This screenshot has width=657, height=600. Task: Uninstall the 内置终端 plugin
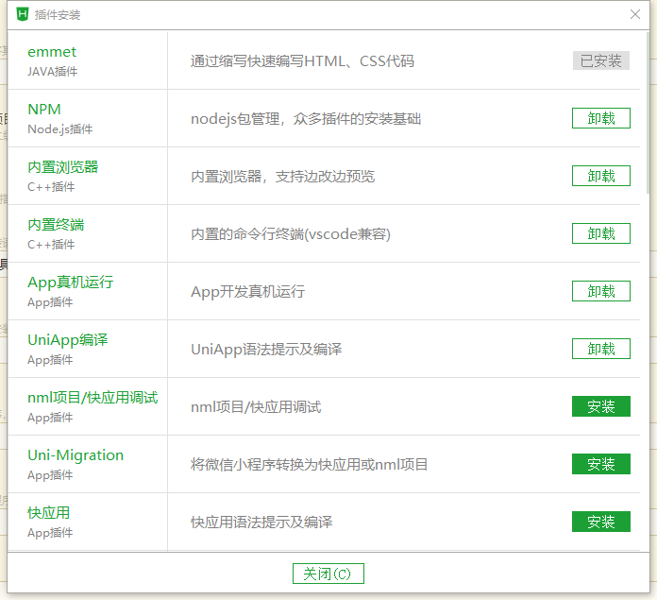tap(601, 233)
